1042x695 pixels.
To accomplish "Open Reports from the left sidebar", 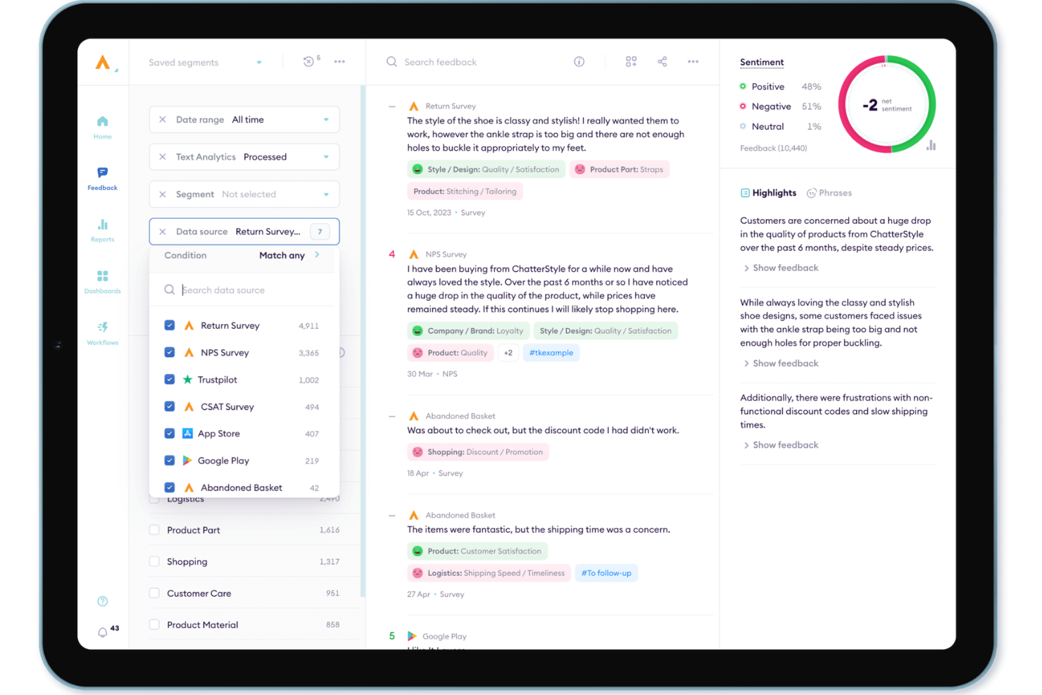I will coord(102,230).
